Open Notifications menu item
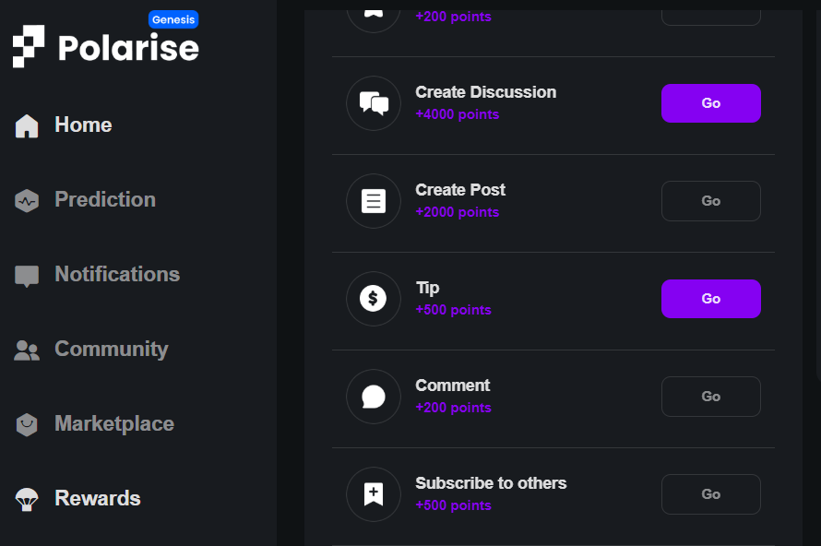The width and height of the screenshot is (821, 546). click(x=117, y=274)
